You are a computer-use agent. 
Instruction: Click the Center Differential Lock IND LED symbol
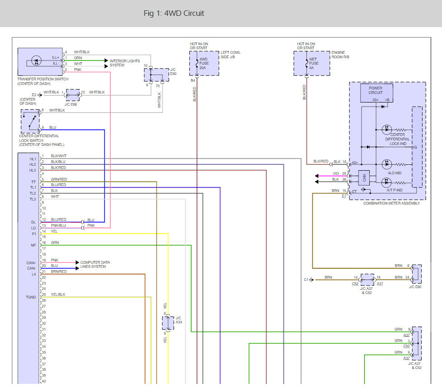pos(386,129)
